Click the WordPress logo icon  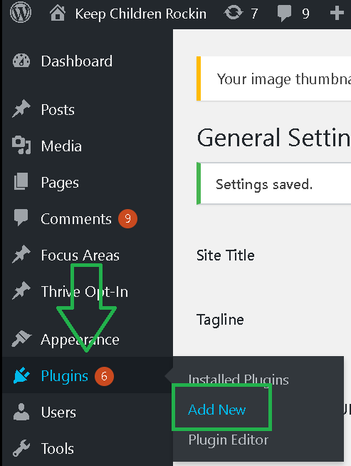[x=21, y=12]
